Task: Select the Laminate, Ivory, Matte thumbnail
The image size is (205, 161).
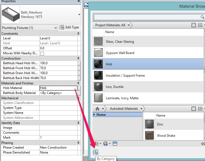Action: pyautogui.click(x=98, y=98)
